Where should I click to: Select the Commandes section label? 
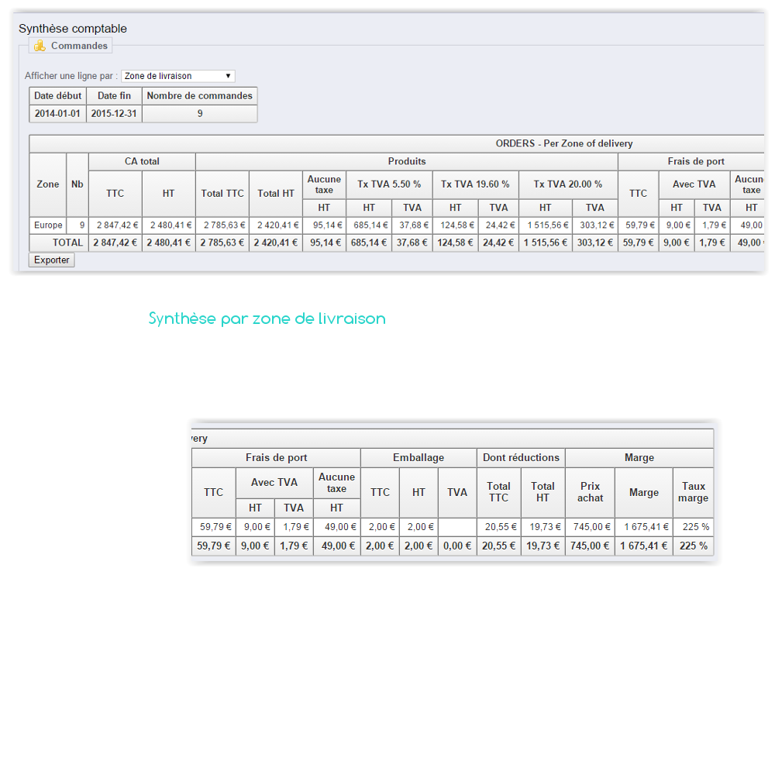pyautogui.click(x=79, y=46)
